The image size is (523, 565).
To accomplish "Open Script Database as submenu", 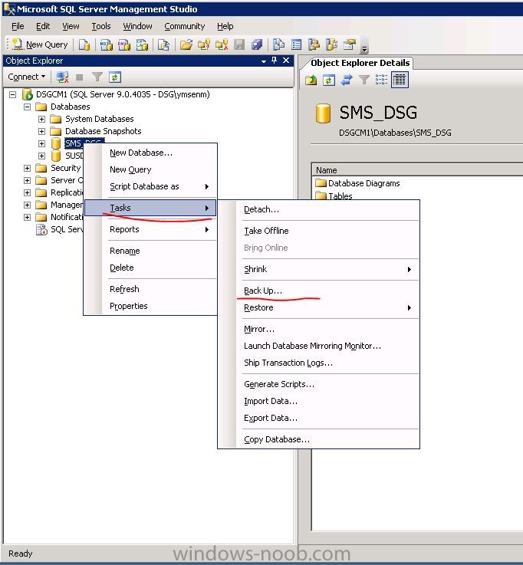I will point(150,186).
